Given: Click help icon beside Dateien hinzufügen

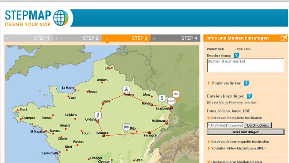Looking at the screenshot, I should (x=249, y=96).
